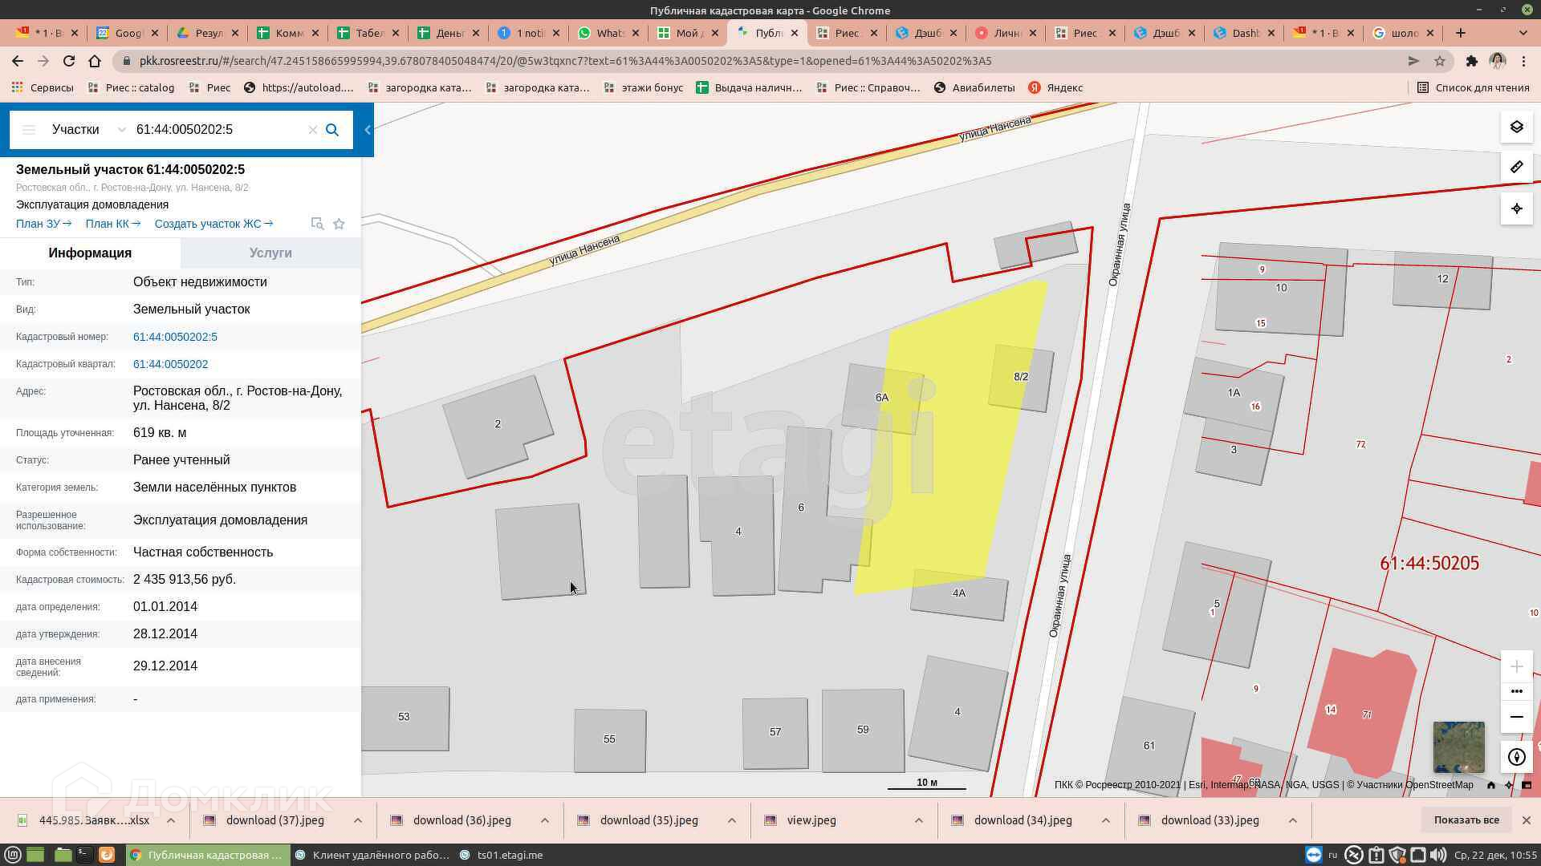
Task: Expand download (37).jpeg options arrow
Action: [x=358, y=820]
